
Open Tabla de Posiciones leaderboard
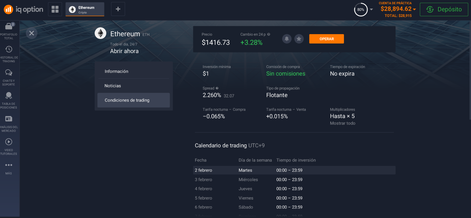click(x=9, y=100)
